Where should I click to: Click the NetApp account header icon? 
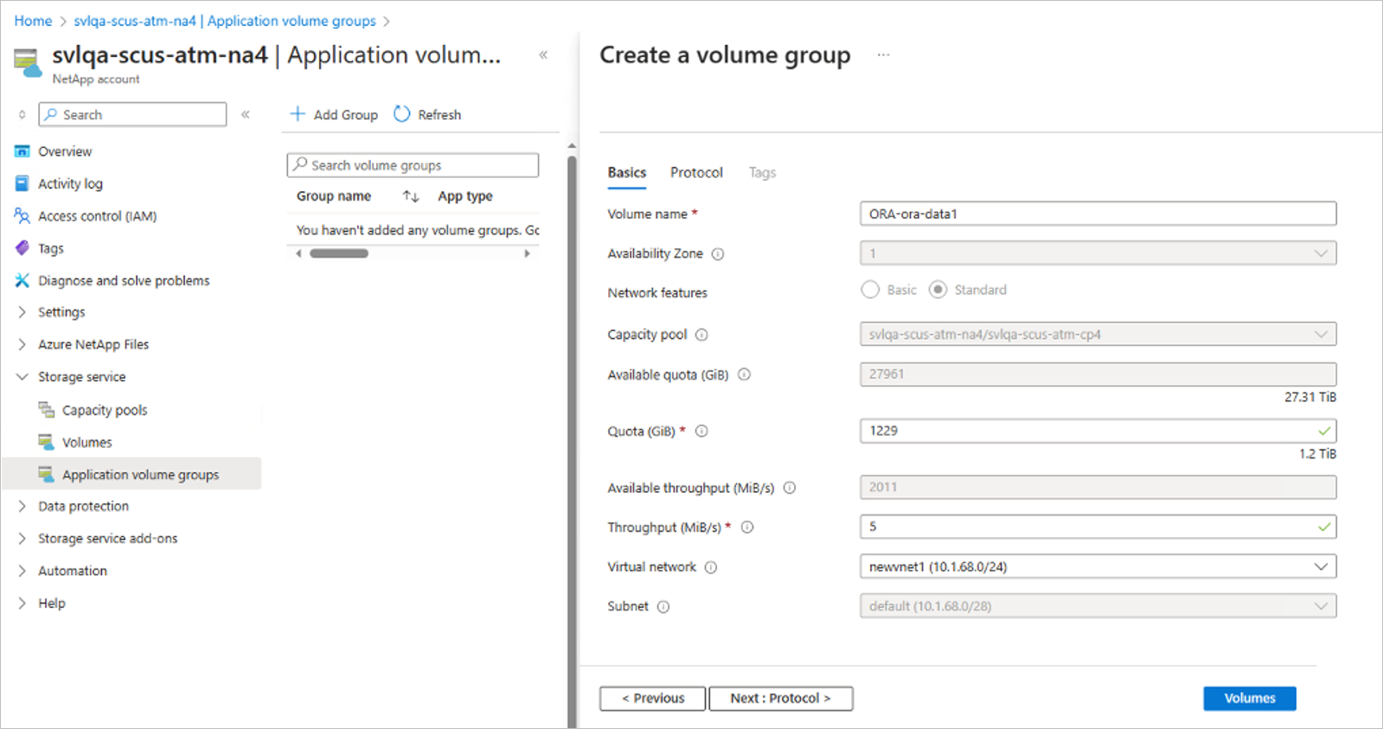coord(28,63)
